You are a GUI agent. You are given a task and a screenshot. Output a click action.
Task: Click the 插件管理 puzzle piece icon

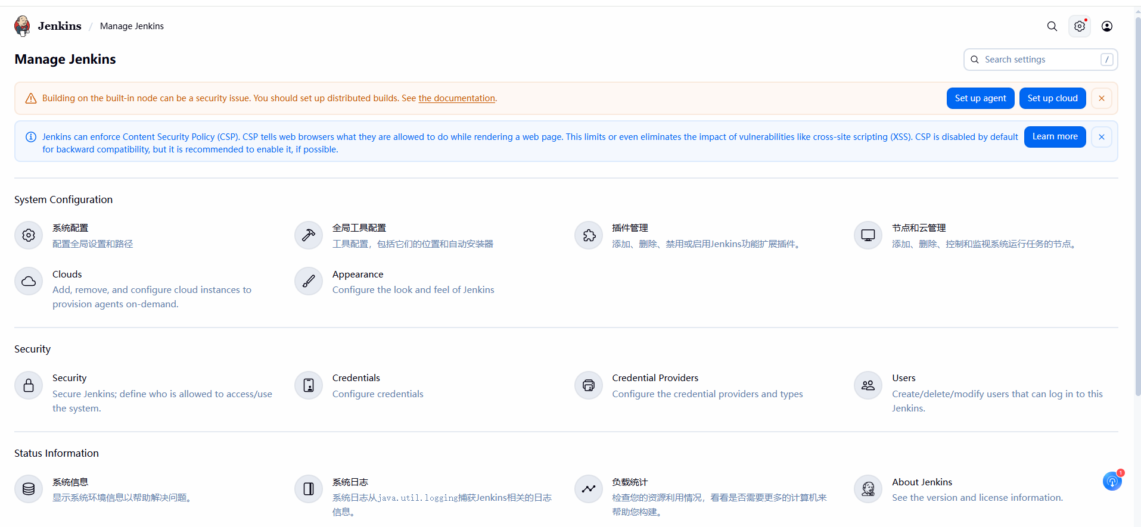(589, 236)
